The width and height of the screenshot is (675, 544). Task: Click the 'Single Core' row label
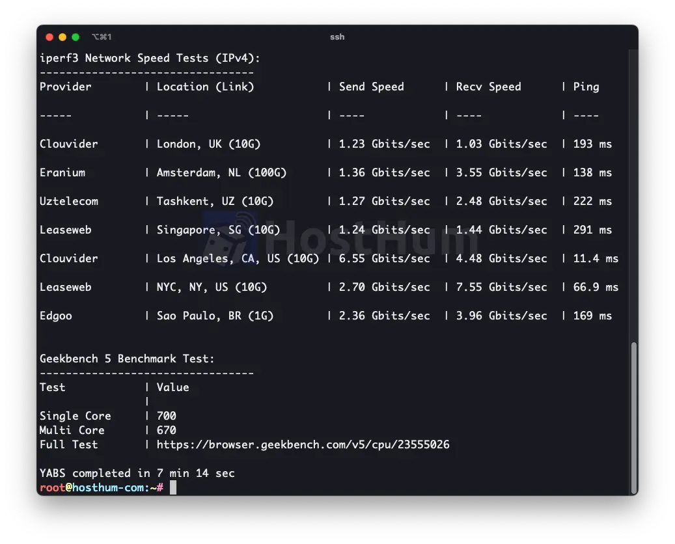[x=76, y=416]
